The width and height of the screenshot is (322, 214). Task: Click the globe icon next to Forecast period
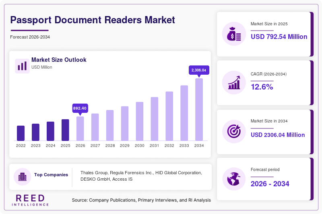(234, 179)
